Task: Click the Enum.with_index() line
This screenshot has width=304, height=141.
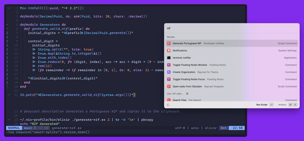Action: pyautogui.click(x=52, y=57)
